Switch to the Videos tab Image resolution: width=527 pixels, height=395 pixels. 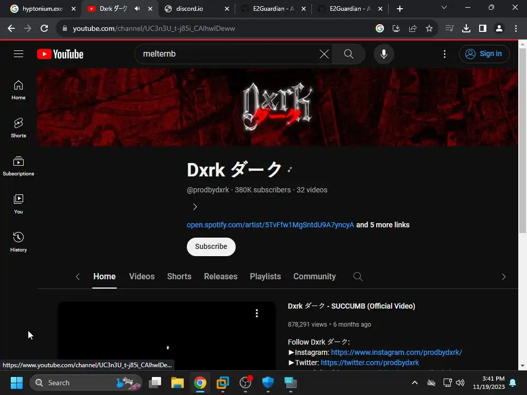[x=142, y=276]
